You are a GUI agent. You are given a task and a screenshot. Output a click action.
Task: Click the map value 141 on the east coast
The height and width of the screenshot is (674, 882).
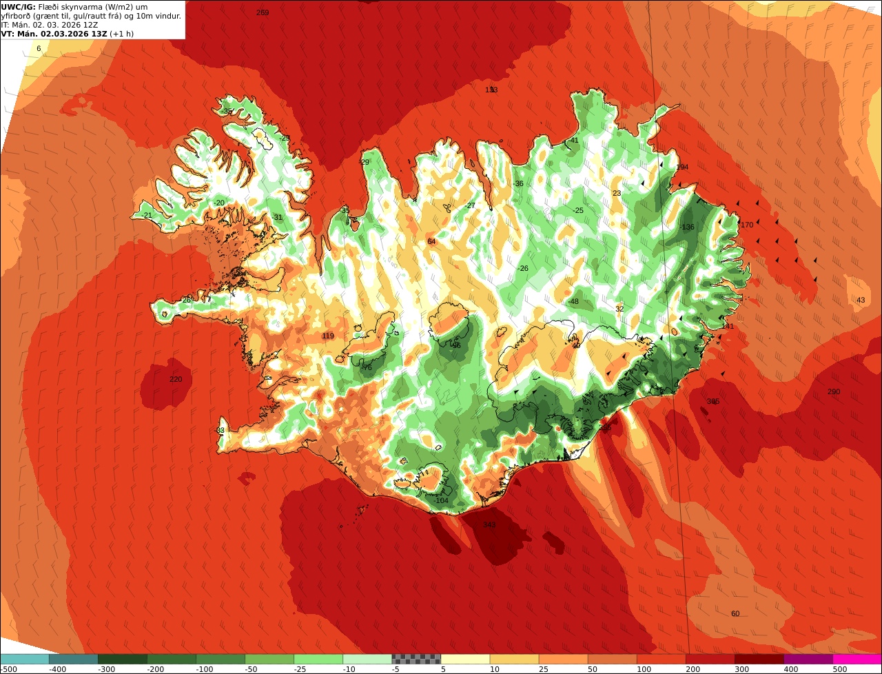tap(728, 326)
